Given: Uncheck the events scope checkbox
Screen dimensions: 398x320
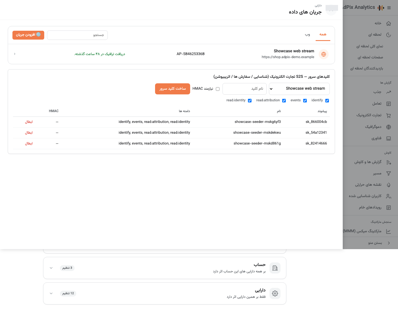Looking at the screenshot, I should [x=305, y=100].
